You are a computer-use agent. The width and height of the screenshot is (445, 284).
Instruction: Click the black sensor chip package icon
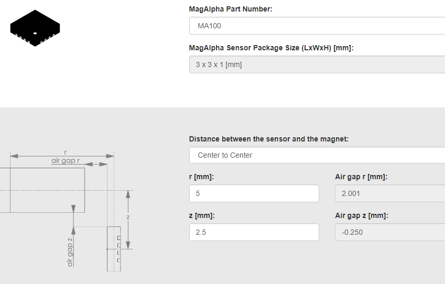[x=35, y=28]
